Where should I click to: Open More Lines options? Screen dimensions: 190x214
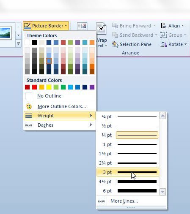click(131, 201)
